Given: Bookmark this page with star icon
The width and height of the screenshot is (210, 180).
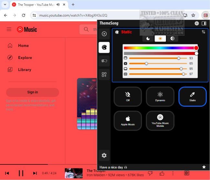Looking at the screenshot, I should point(193,15).
